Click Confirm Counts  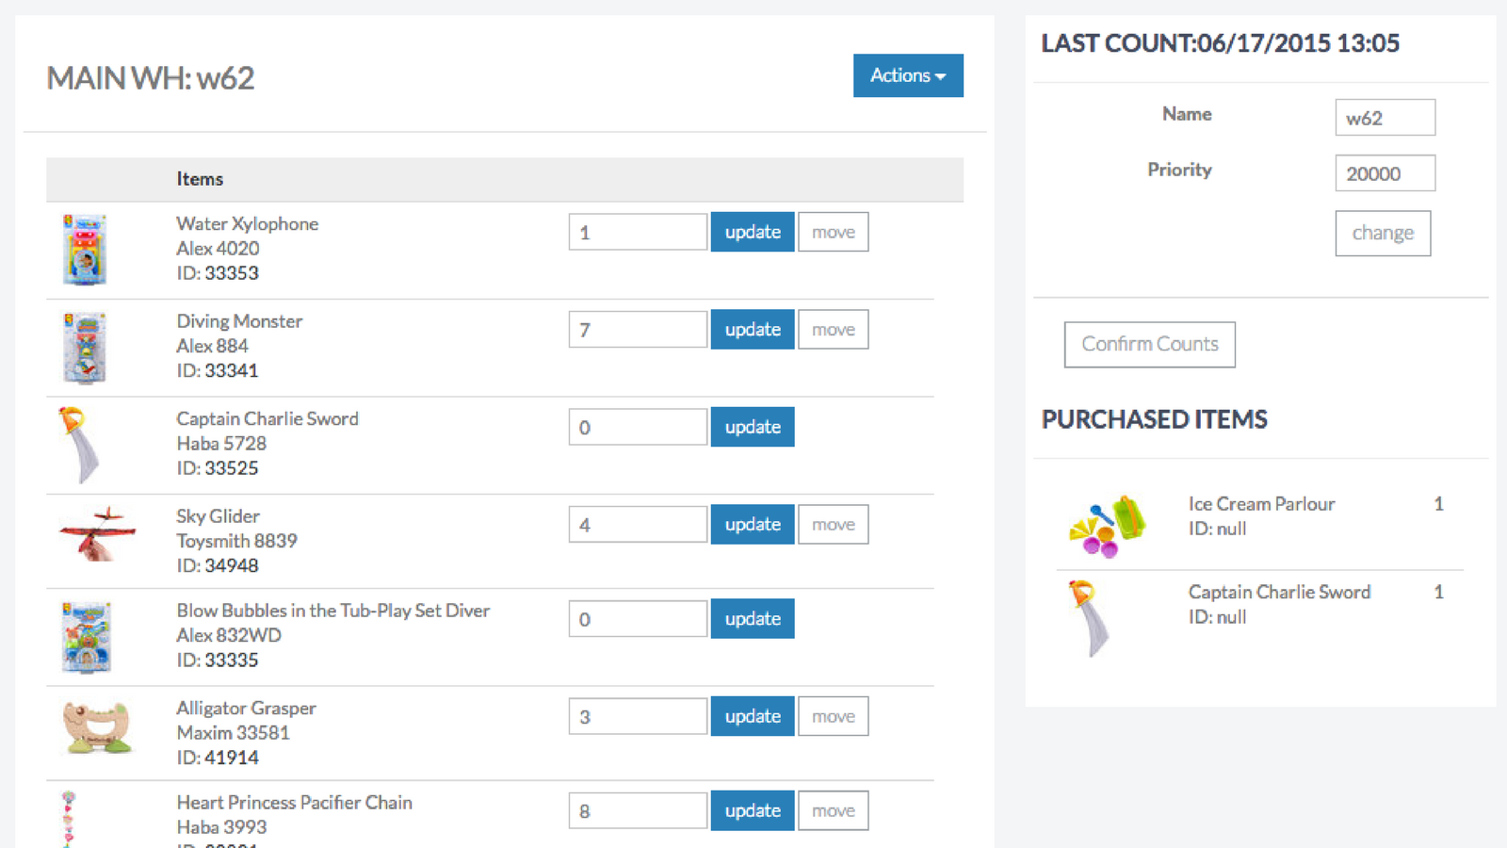(1149, 344)
